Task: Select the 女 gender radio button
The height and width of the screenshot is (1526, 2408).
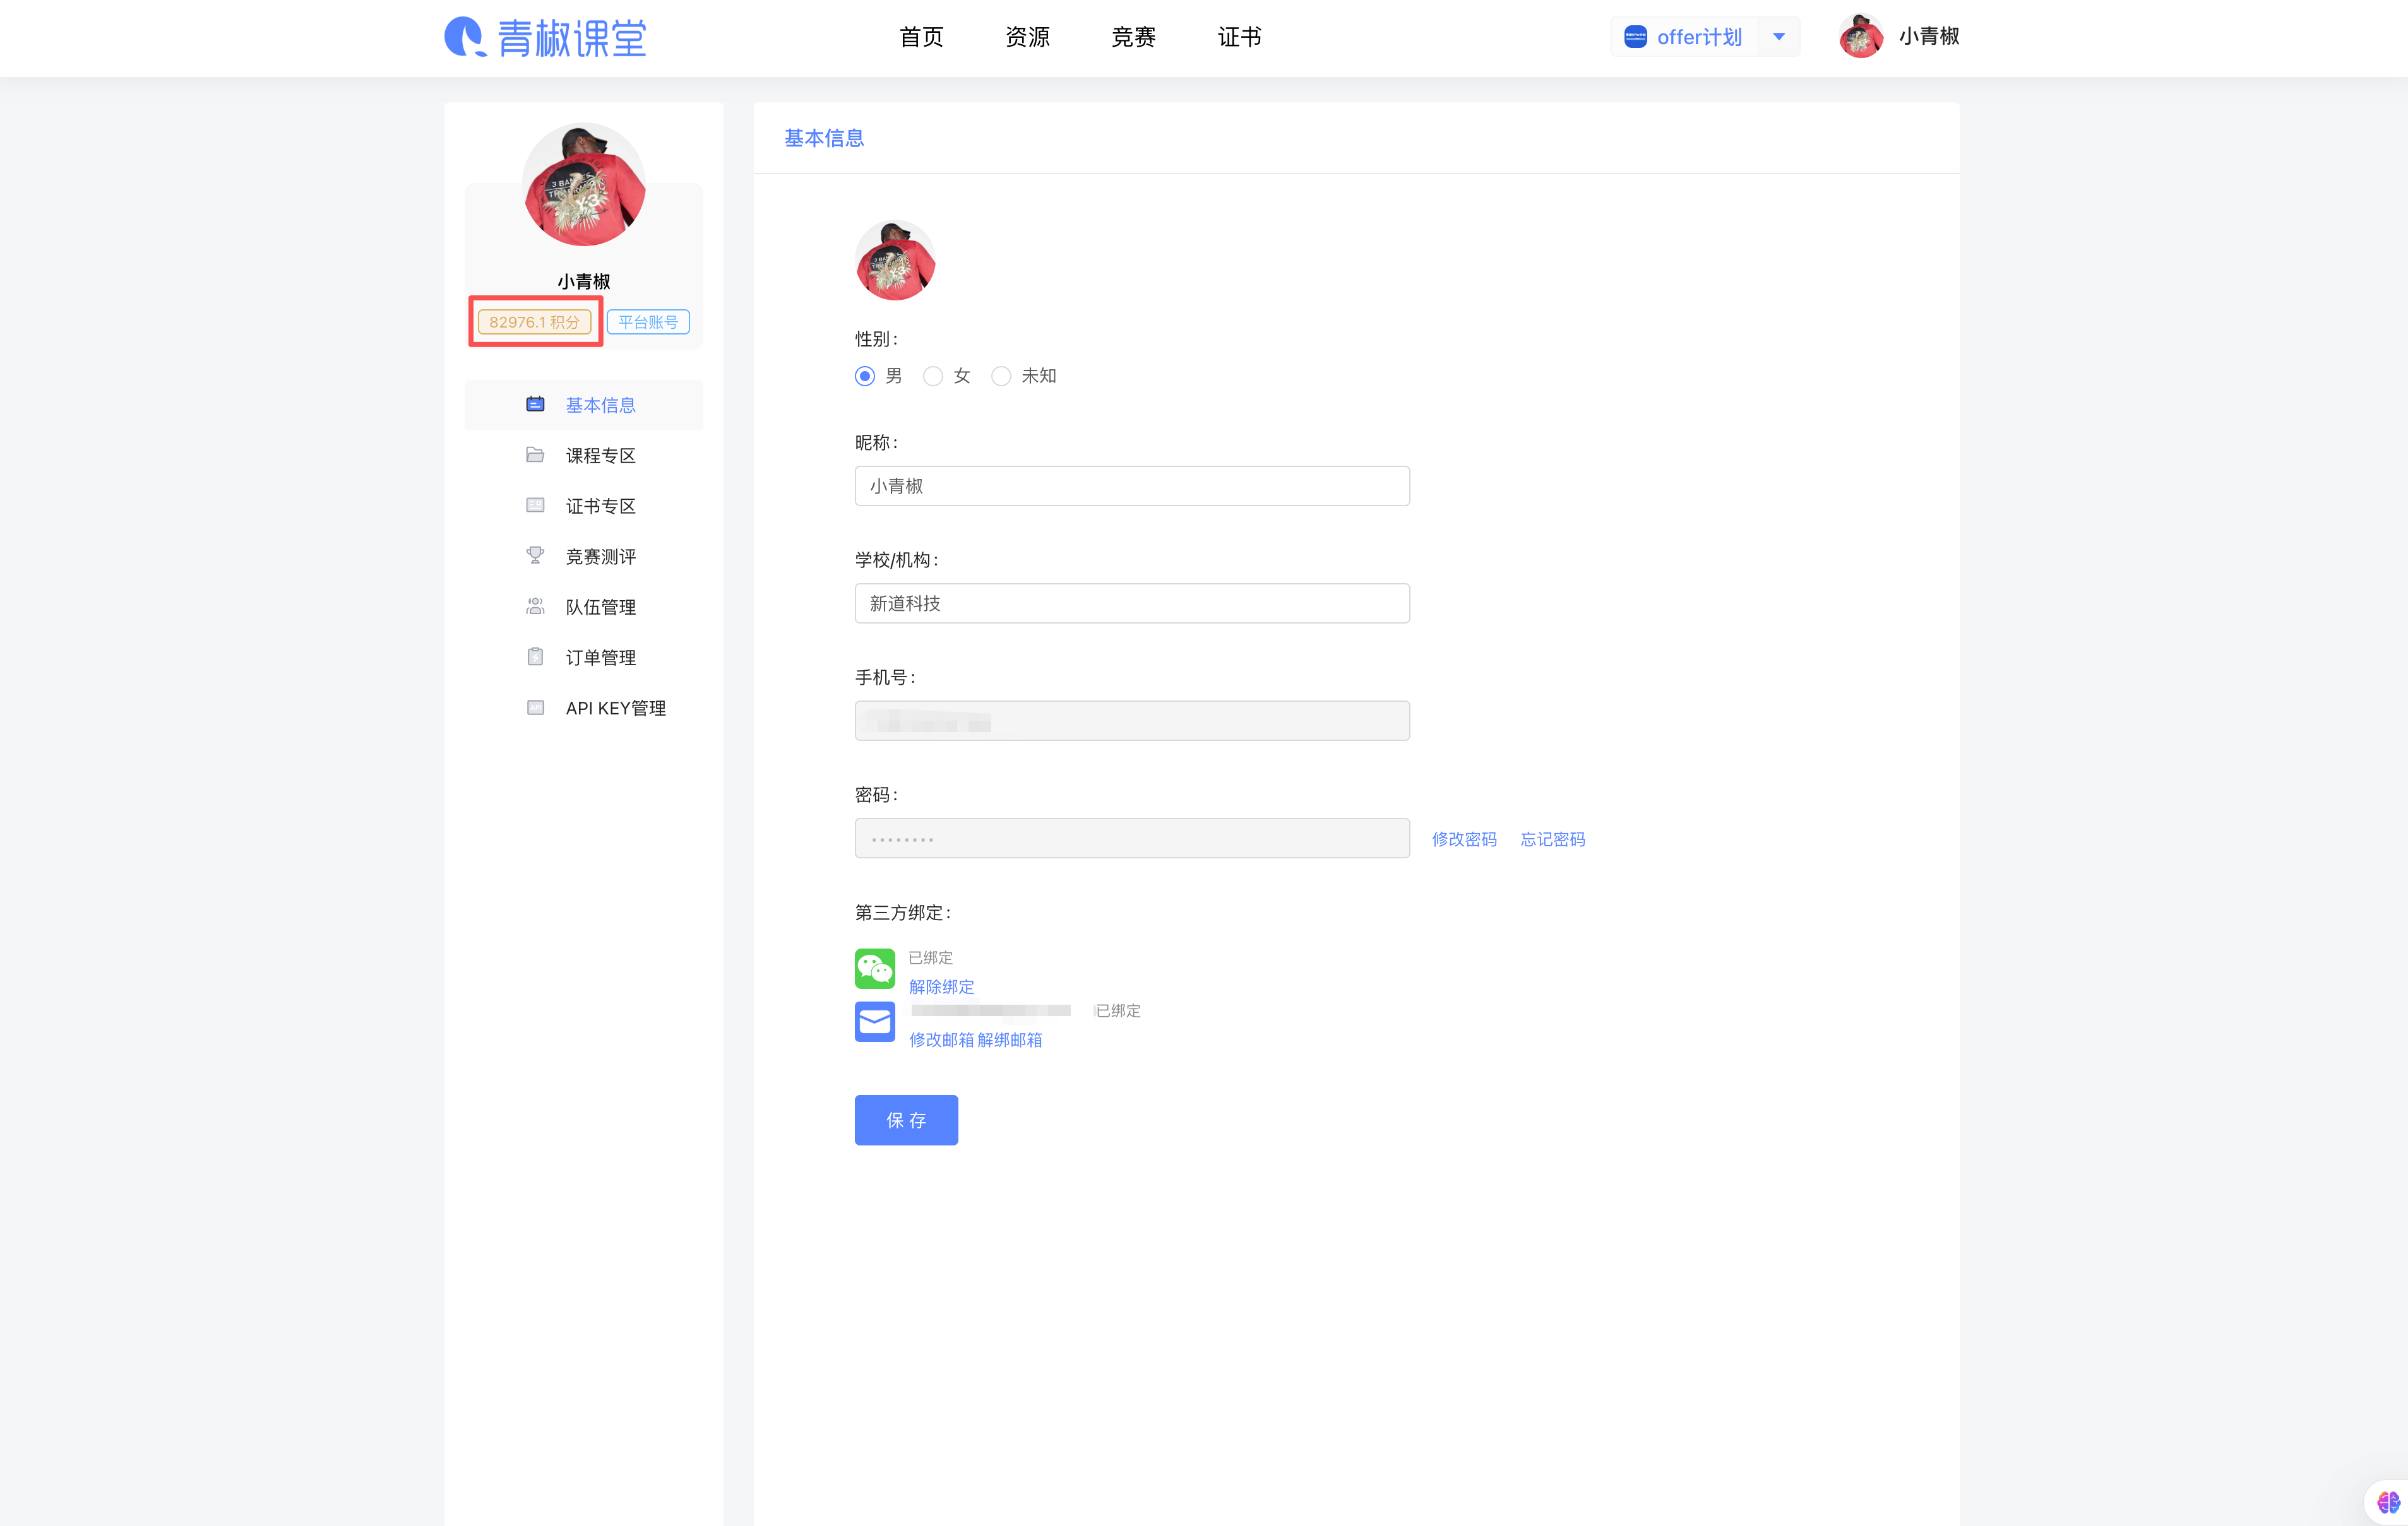Action: click(932, 376)
